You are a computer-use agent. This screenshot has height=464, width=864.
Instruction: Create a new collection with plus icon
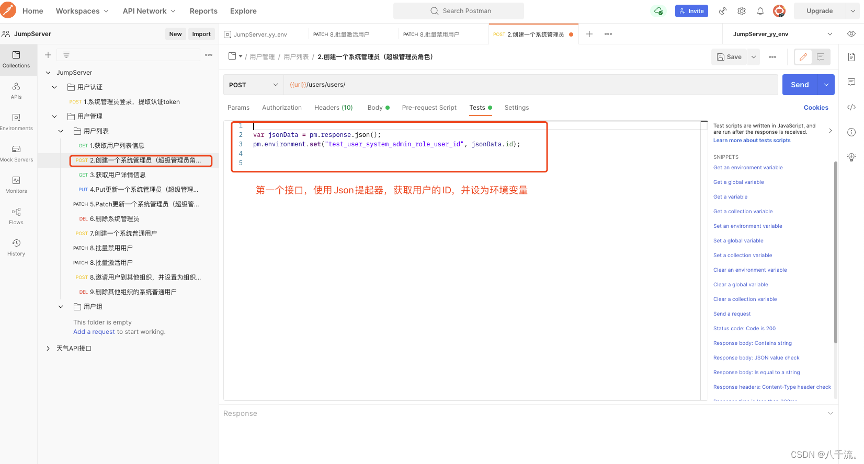point(48,55)
